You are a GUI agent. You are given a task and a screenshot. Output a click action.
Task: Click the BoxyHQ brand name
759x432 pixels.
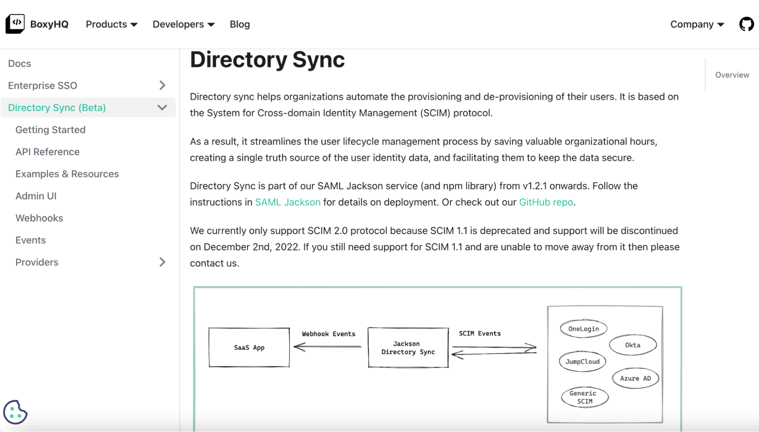tap(49, 24)
